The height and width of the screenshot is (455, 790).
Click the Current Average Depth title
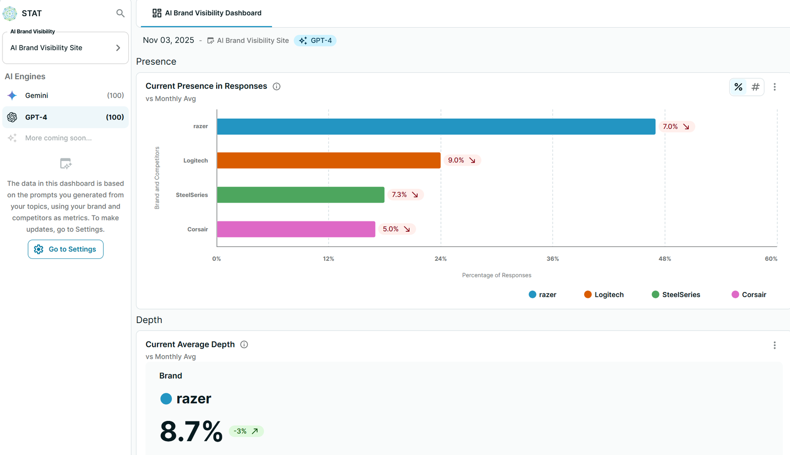tap(190, 344)
